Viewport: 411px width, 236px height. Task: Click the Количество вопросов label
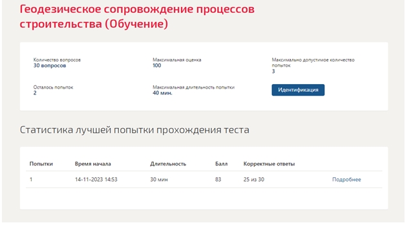(57, 59)
